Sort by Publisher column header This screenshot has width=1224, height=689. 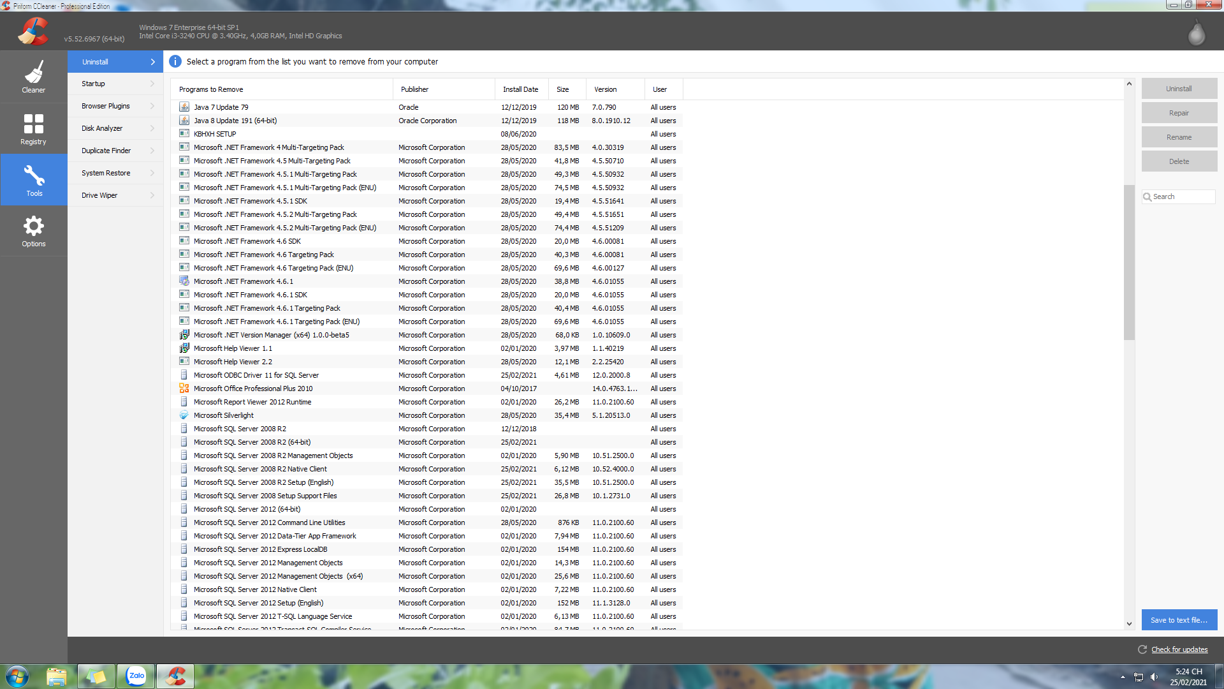[444, 89]
